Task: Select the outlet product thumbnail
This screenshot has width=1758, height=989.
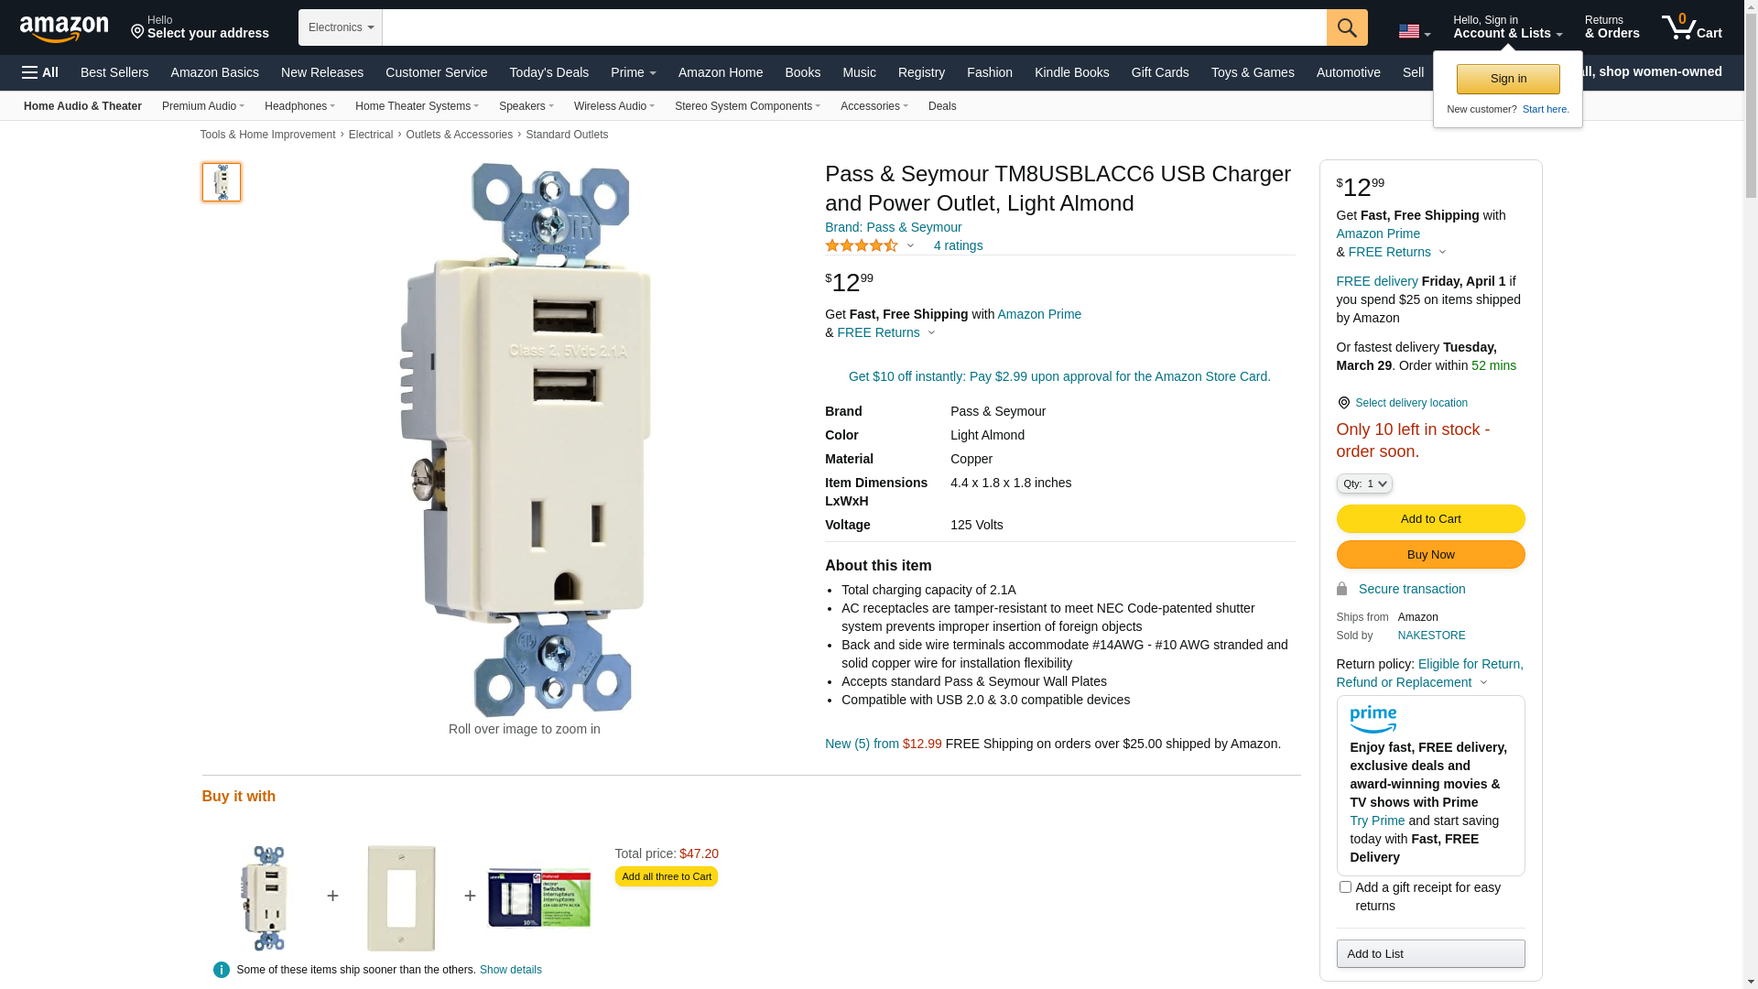Action: tap(222, 182)
